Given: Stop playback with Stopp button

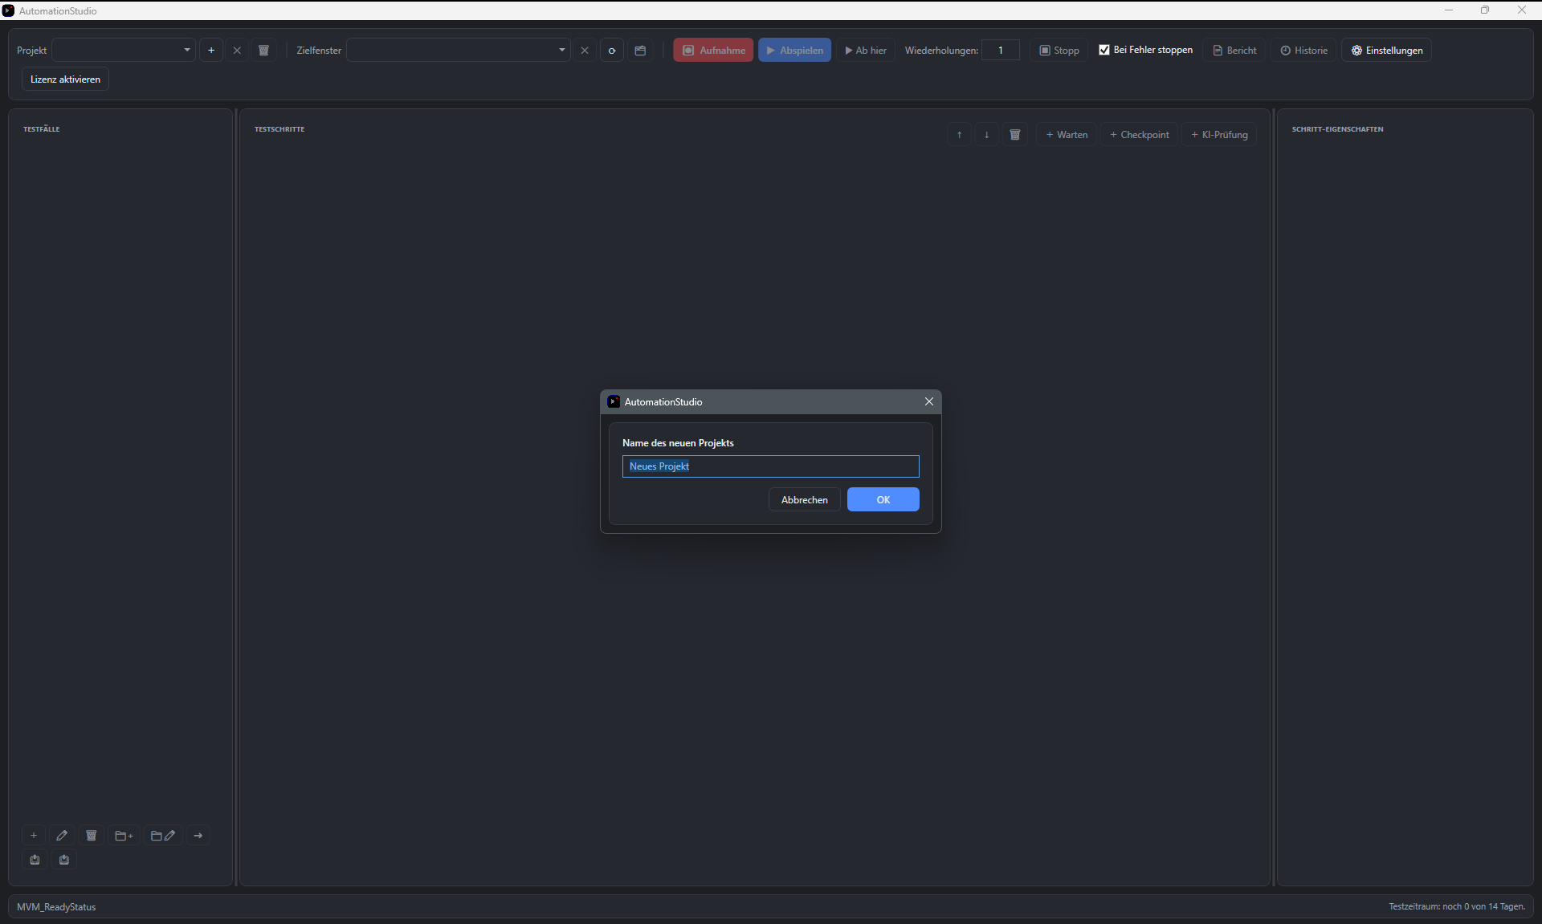Looking at the screenshot, I should 1059,50.
